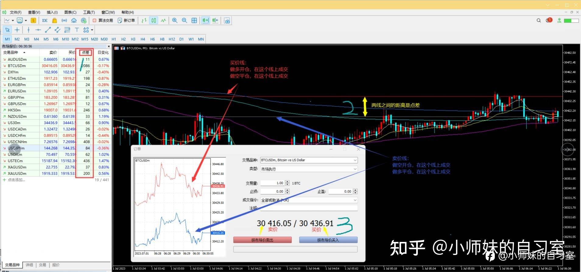The width and height of the screenshot is (581, 272).
Task: Toggle chart auto scroll to latest bar
Action: click(x=206, y=20)
